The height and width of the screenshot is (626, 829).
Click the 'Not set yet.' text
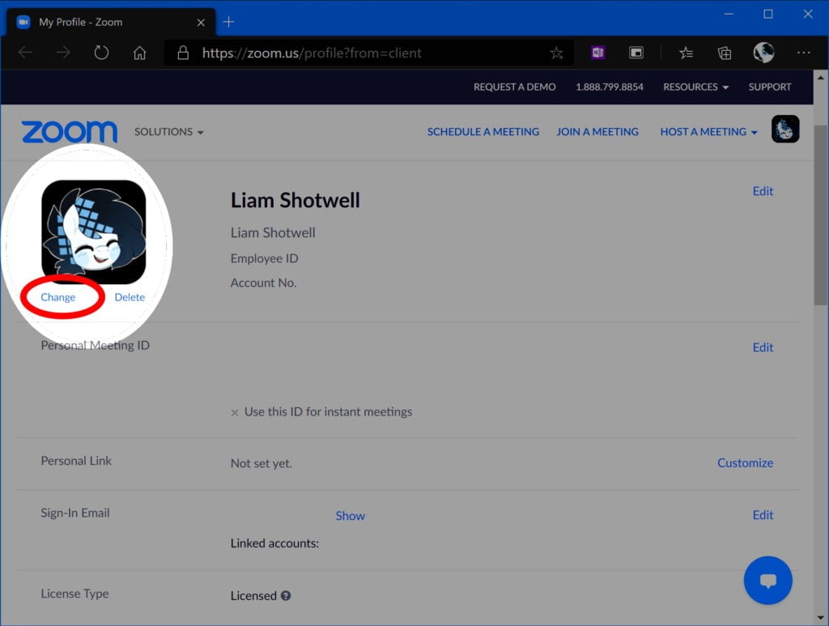[x=261, y=463]
